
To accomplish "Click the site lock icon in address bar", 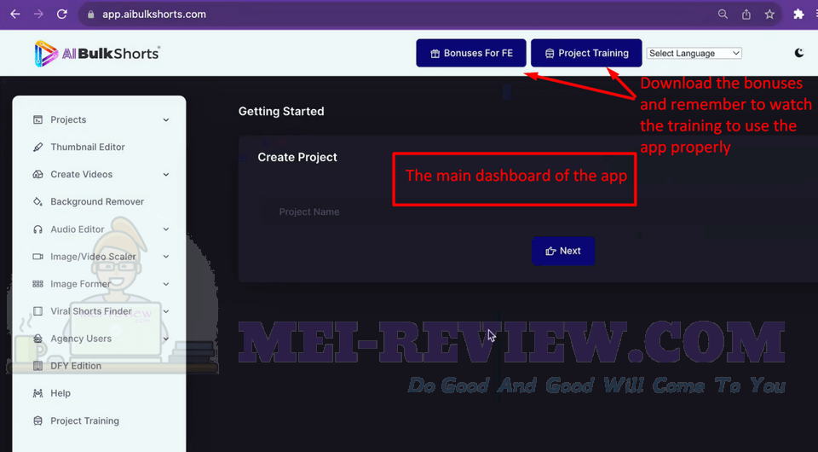I will coord(91,14).
